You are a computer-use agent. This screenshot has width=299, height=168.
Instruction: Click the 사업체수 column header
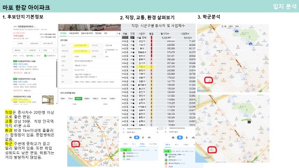tap(185, 34)
